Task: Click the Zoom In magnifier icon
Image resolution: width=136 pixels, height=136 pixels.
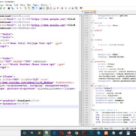Action: coord(17,8)
